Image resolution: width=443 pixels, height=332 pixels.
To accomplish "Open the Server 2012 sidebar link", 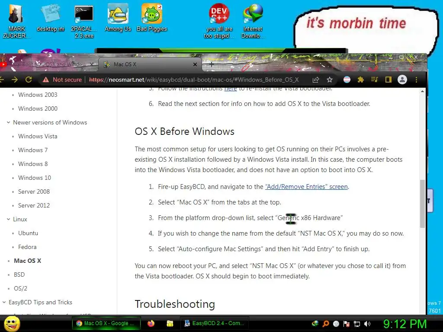I will (x=34, y=205).
